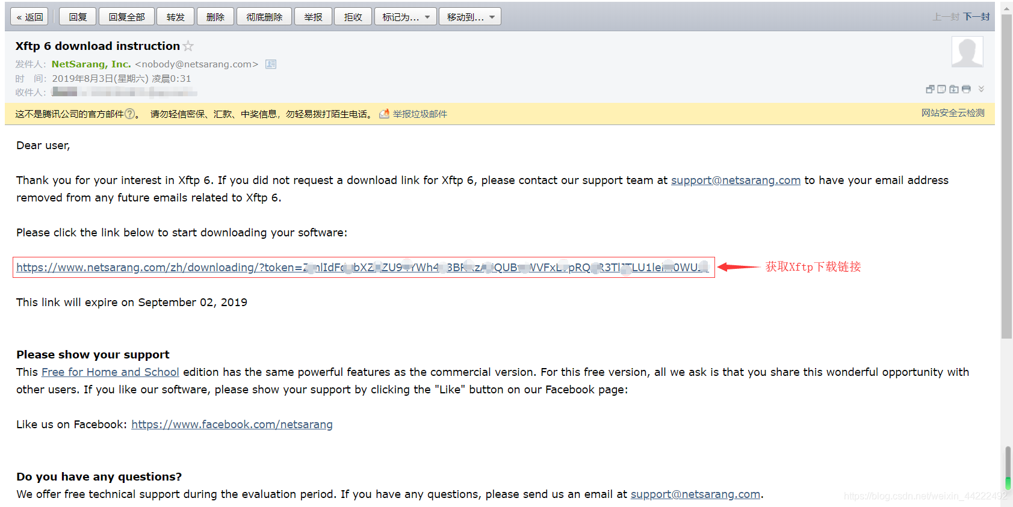Reply with 回复 button
This screenshot has height=507, width=1013.
coord(78,17)
